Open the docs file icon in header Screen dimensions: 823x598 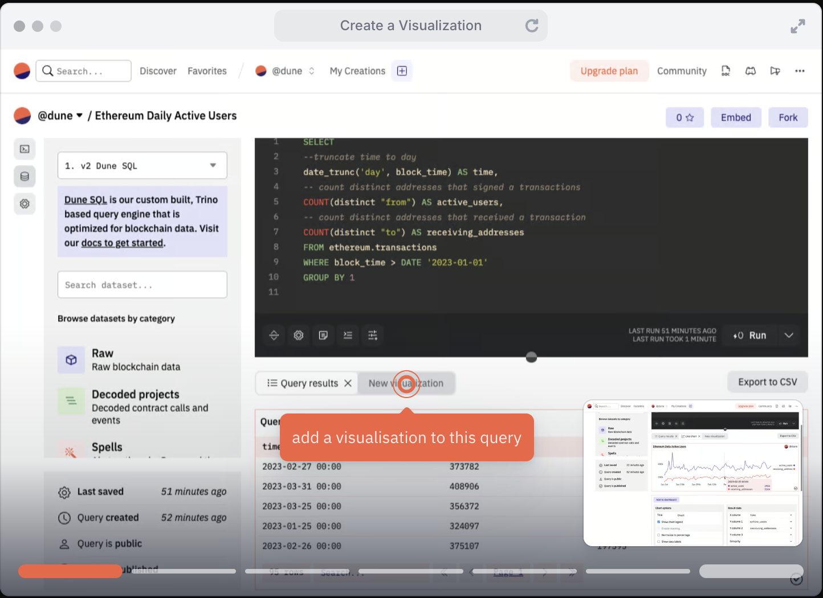tap(726, 71)
